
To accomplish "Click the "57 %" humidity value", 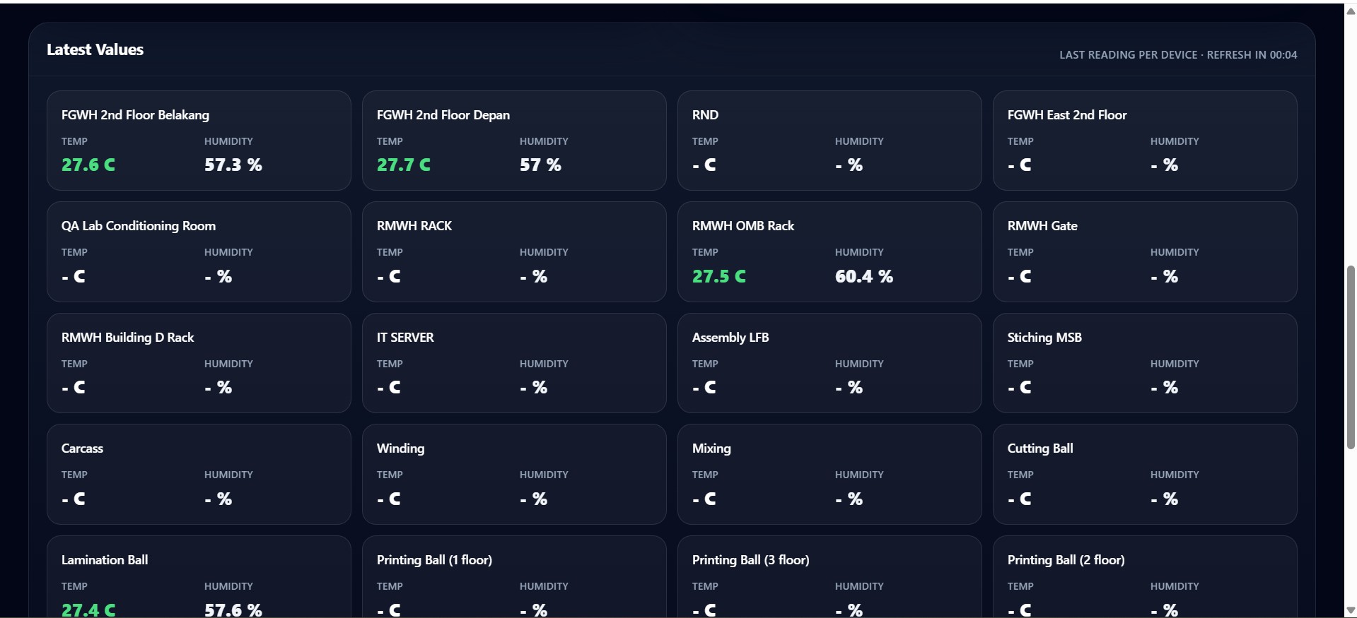I will 540,165.
